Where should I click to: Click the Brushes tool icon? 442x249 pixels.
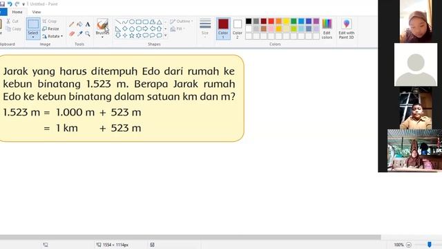(x=102, y=24)
